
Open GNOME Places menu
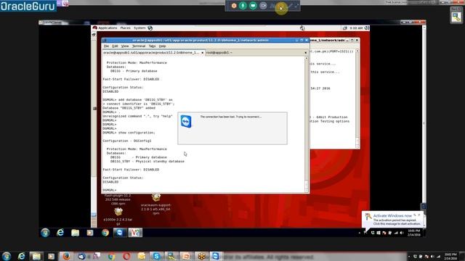[125, 28]
